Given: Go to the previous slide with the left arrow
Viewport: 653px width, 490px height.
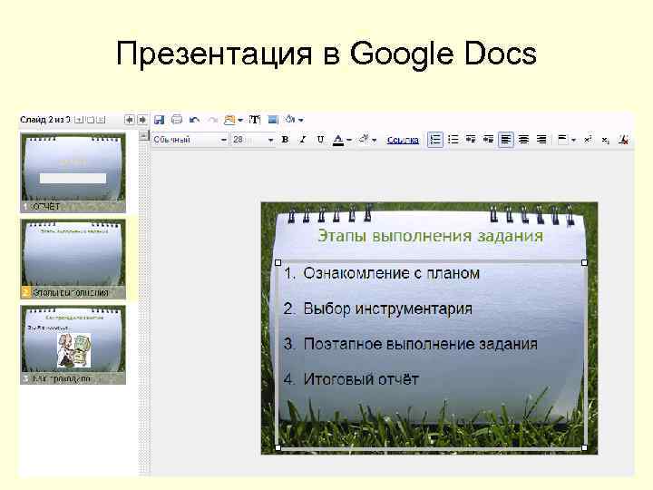Looking at the screenshot, I should [129, 120].
